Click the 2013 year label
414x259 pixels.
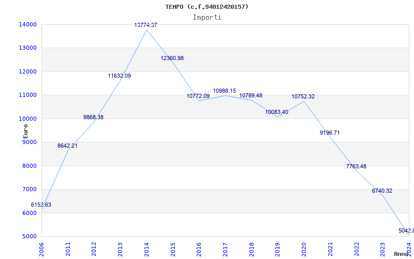(121, 250)
